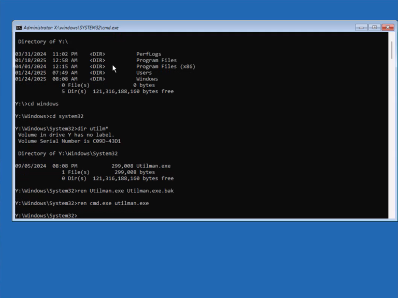Click the empty prompt on the last line
This screenshot has width=398, height=298.
coord(46,216)
